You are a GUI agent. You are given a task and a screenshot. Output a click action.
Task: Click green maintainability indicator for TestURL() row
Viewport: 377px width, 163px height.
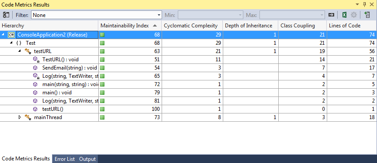coord(102,60)
